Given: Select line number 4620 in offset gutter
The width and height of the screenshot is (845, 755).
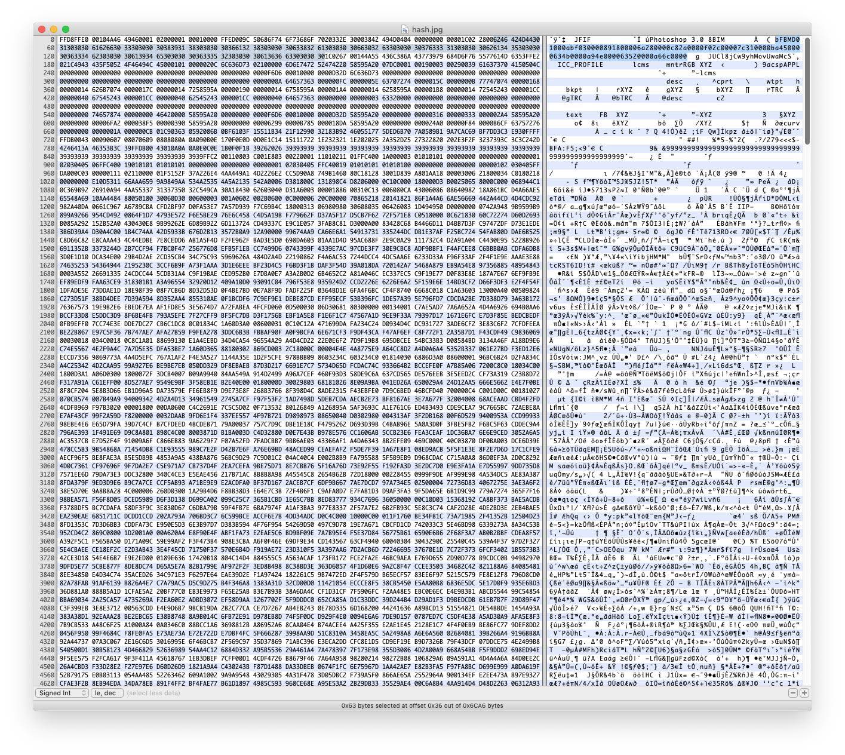Looking at the screenshot, I should [x=46, y=684].
